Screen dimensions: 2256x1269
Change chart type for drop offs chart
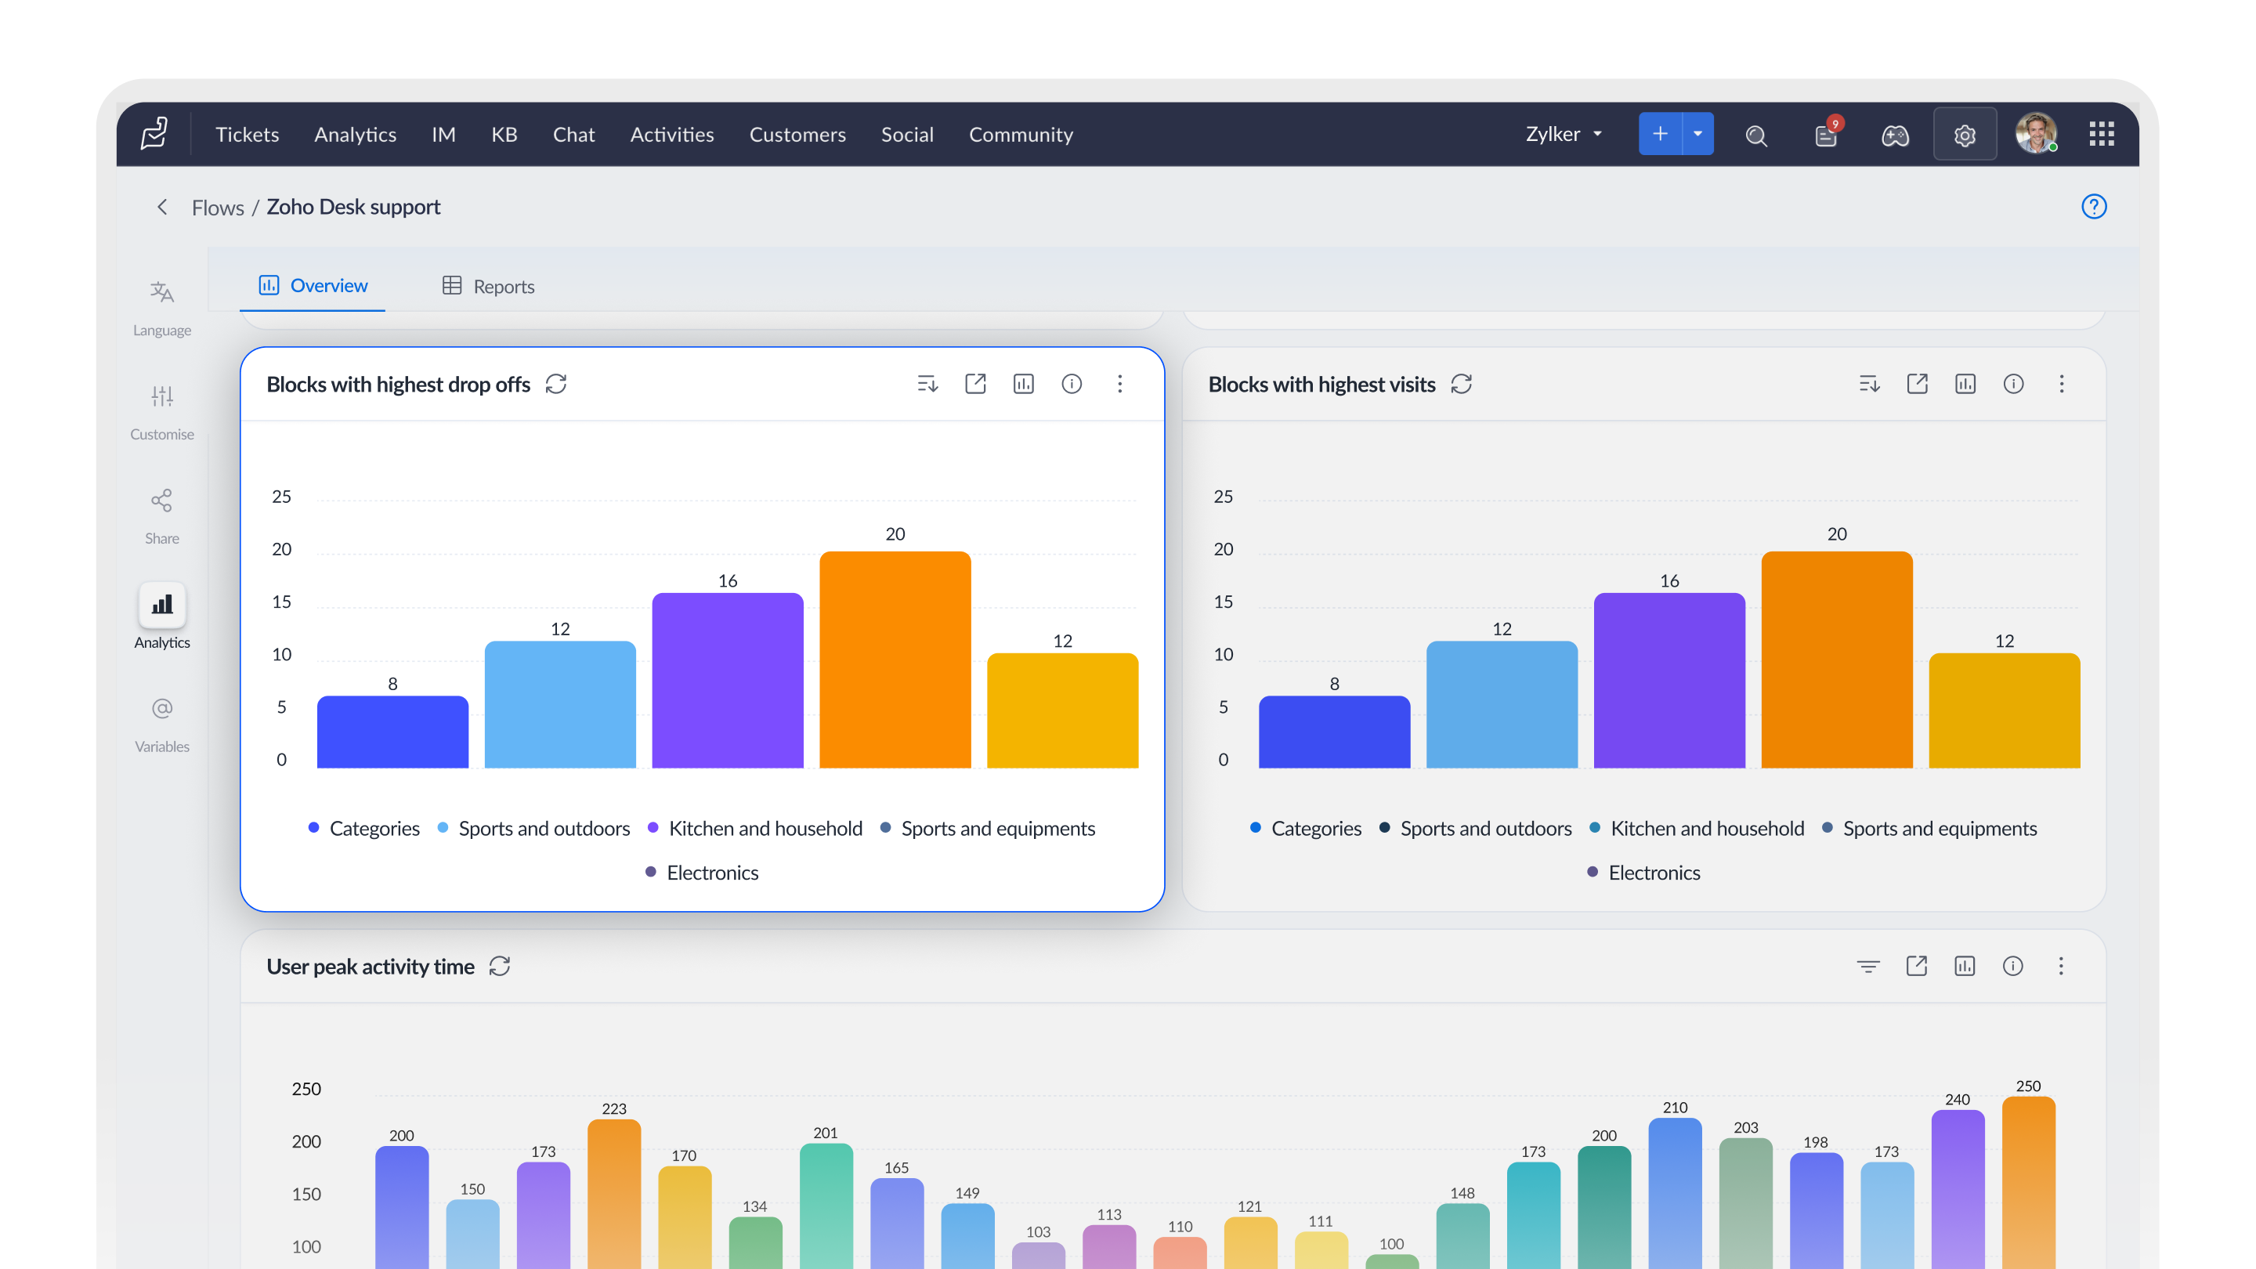tap(1024, 384)
